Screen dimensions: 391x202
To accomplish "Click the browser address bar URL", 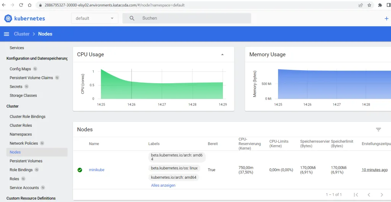I will (x=115, y=5).
